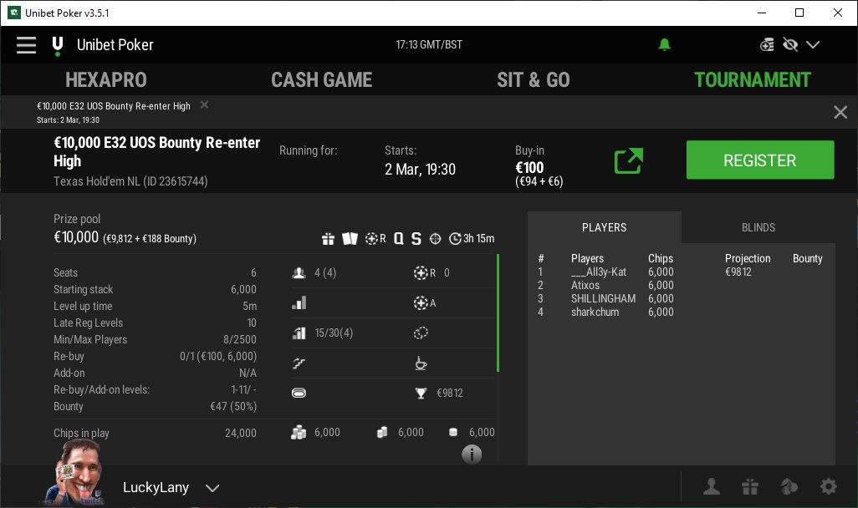Select player row SHILLINGHAM
The image size is (858, 508).
click(x=682, y=298)
